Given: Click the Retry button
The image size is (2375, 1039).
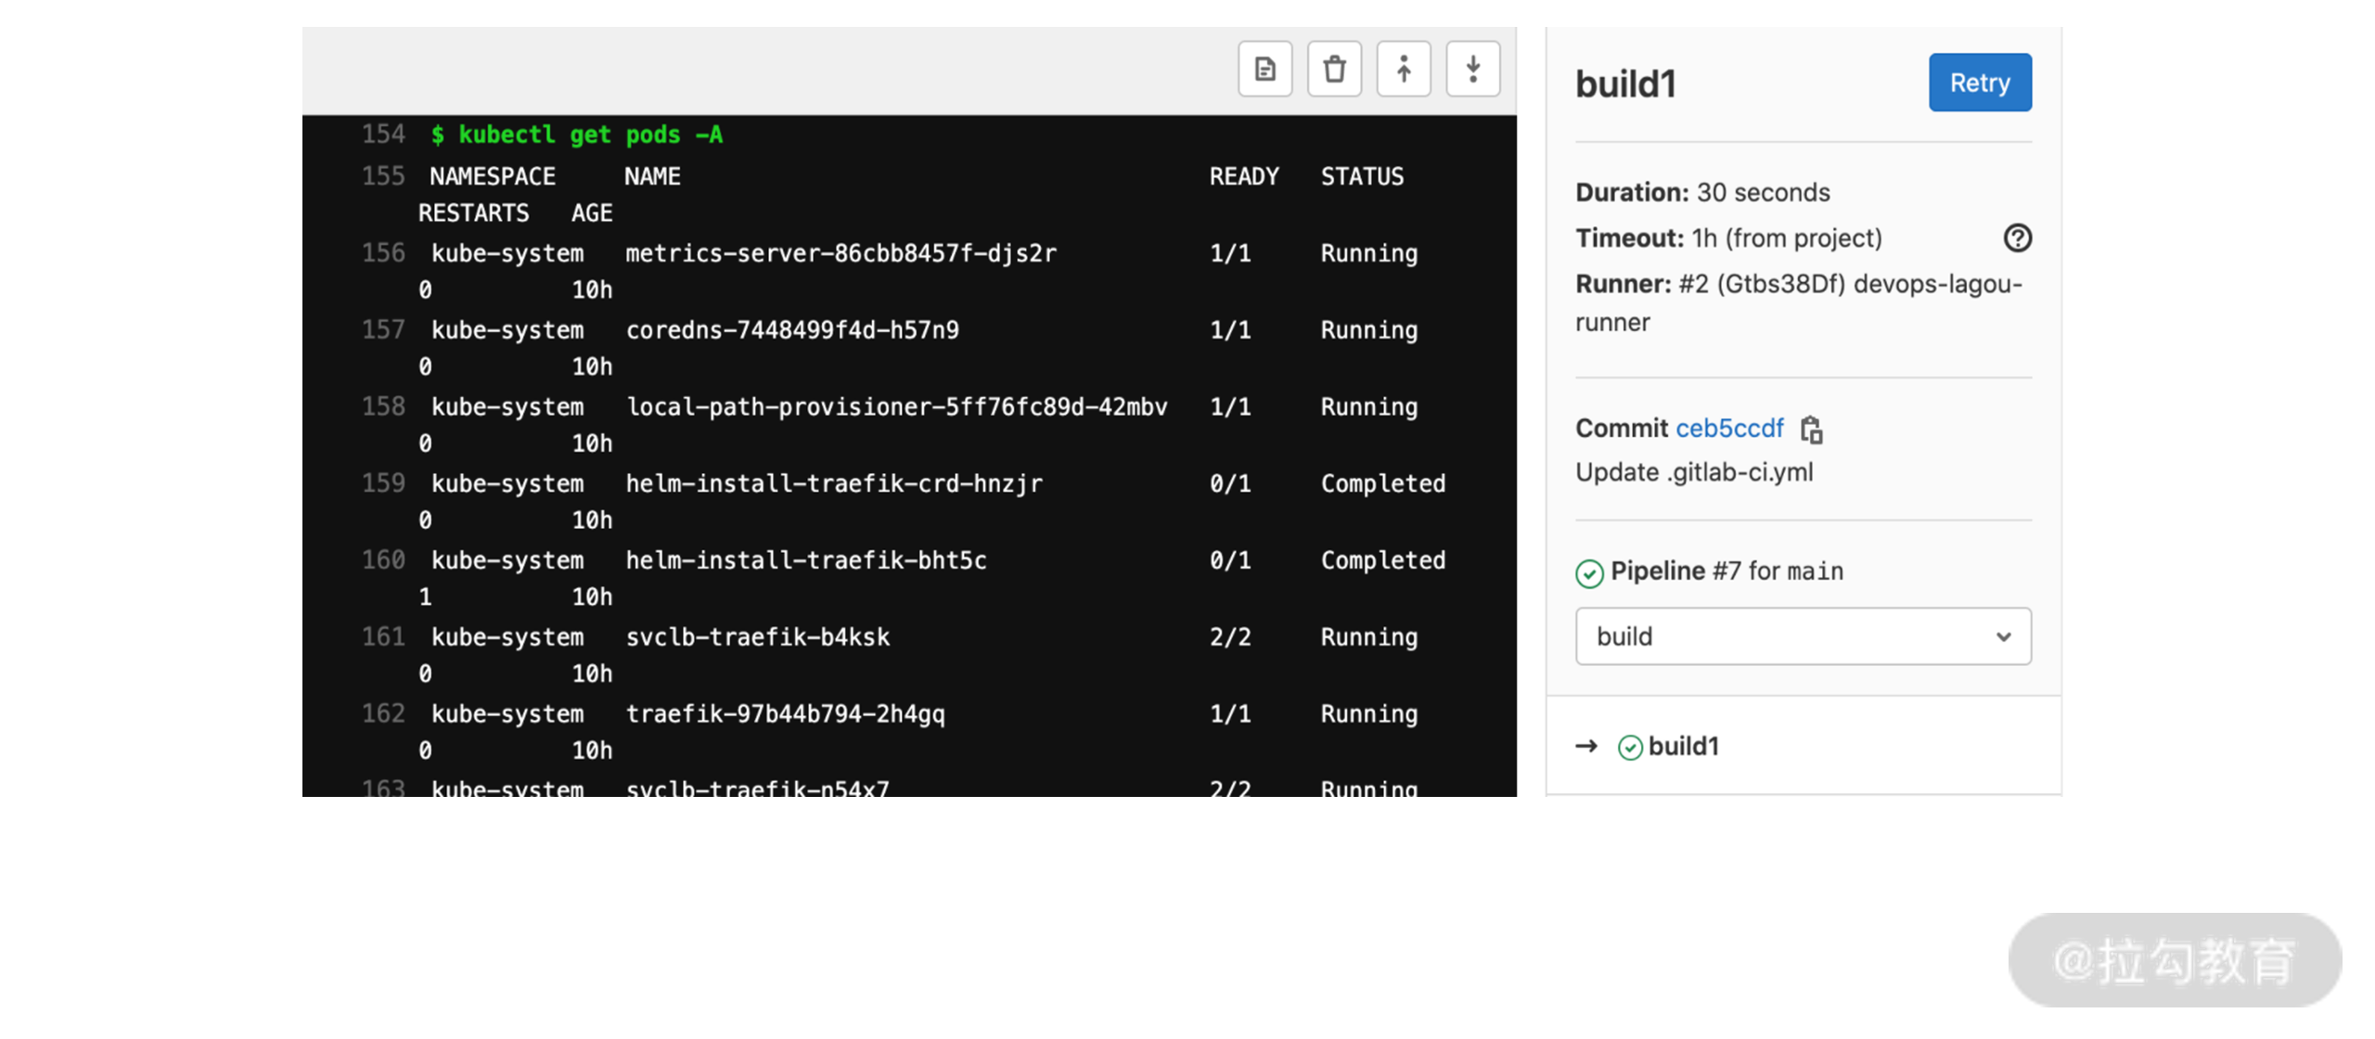Looking at the screenshot, I should (x=1982, y=82).
